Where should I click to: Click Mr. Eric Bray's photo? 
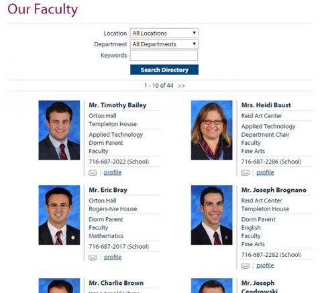pos(59,215)
